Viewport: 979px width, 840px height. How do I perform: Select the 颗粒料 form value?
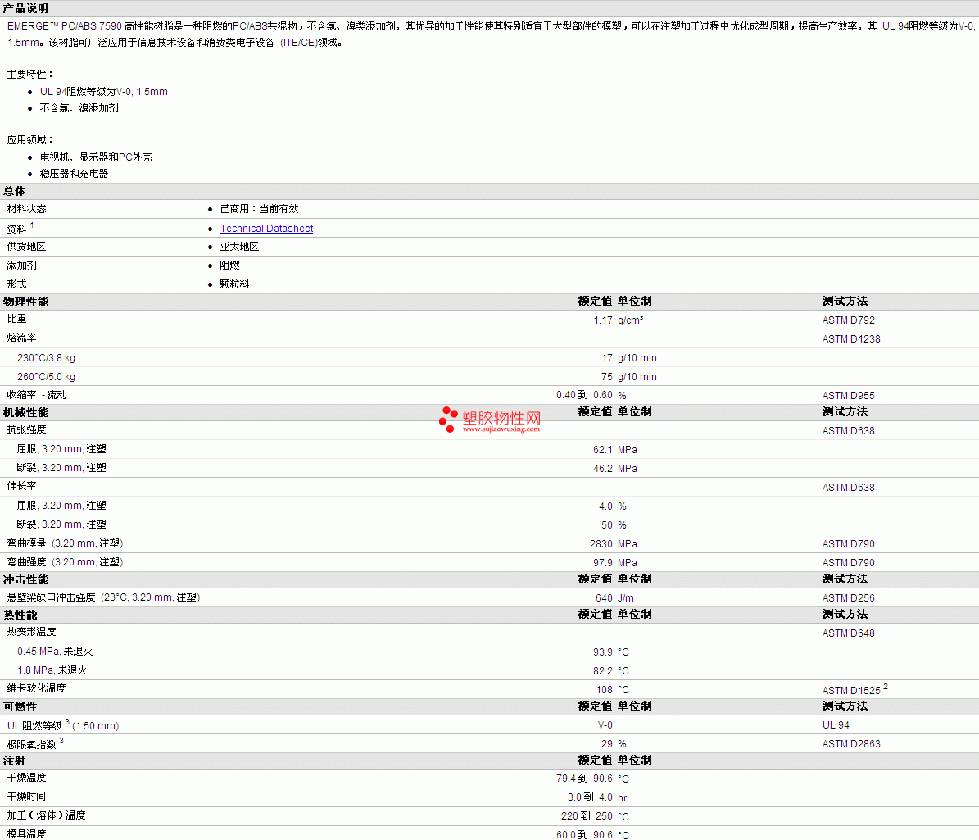[x=234, y=284]
